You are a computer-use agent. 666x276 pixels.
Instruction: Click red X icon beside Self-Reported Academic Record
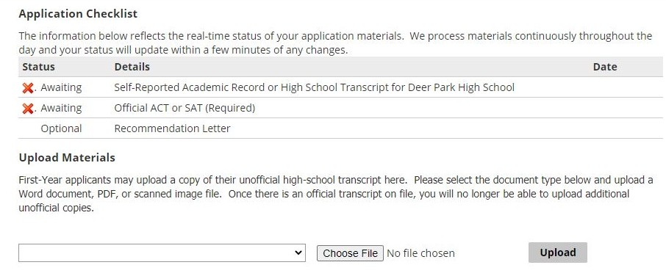[28, 88]
